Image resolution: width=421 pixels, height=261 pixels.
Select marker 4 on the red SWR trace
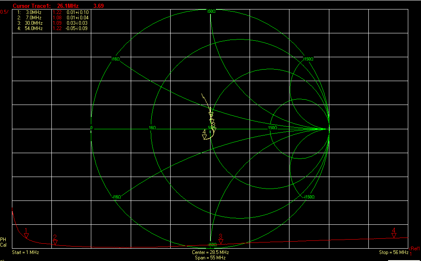[394, 233]
